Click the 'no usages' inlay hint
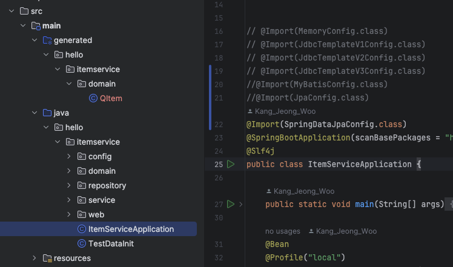This screenshot has width=453, height=267. (x=283, y=231)
